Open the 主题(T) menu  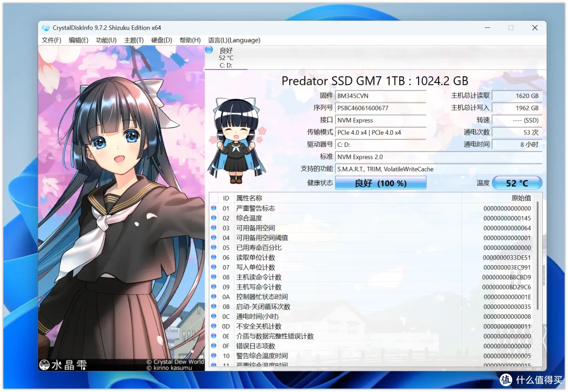click(134, 40)
